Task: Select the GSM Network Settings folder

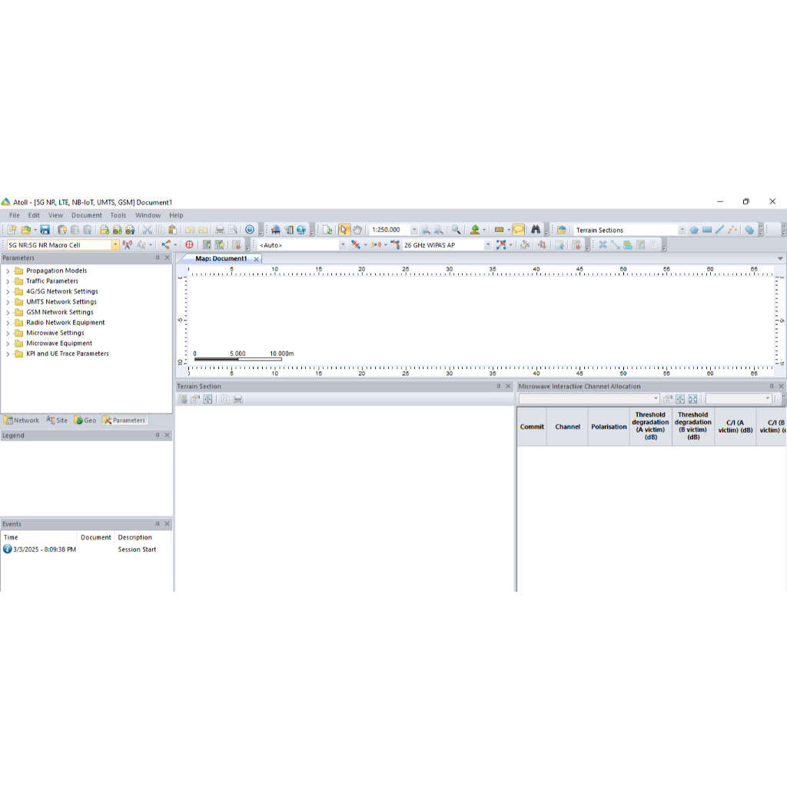Action: (60, 312)
